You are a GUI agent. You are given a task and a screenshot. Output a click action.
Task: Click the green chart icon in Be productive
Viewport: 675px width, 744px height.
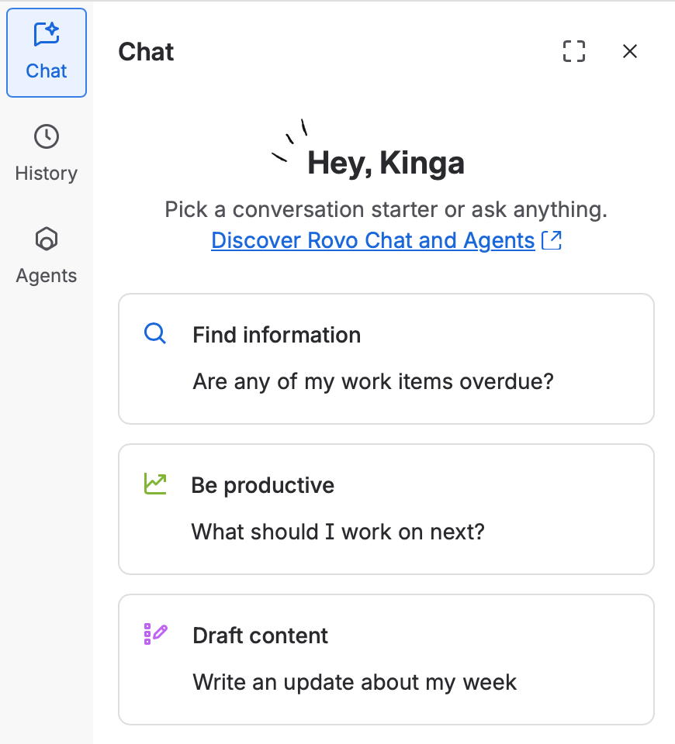[155, 484]
